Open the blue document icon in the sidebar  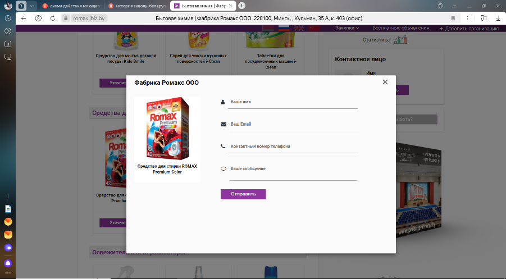pyautogui.click(x=8, y=209)
